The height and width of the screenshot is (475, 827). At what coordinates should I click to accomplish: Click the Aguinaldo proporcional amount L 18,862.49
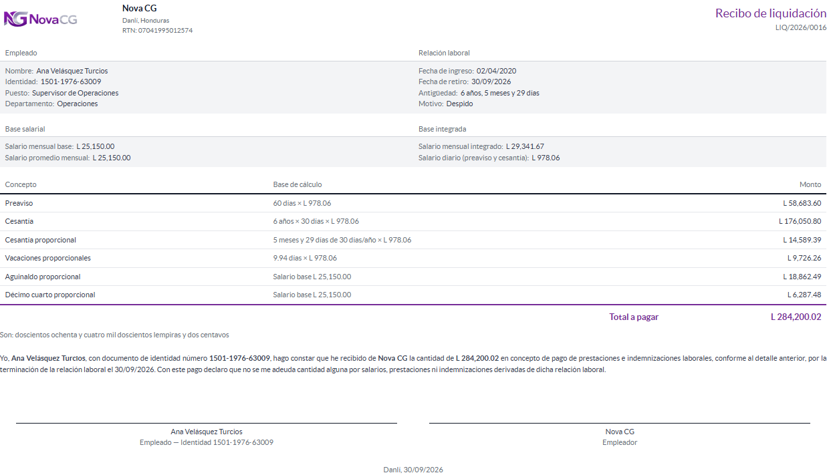(802, 277)
